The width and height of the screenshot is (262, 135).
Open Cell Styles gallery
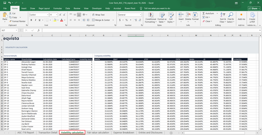coord(171,18)
